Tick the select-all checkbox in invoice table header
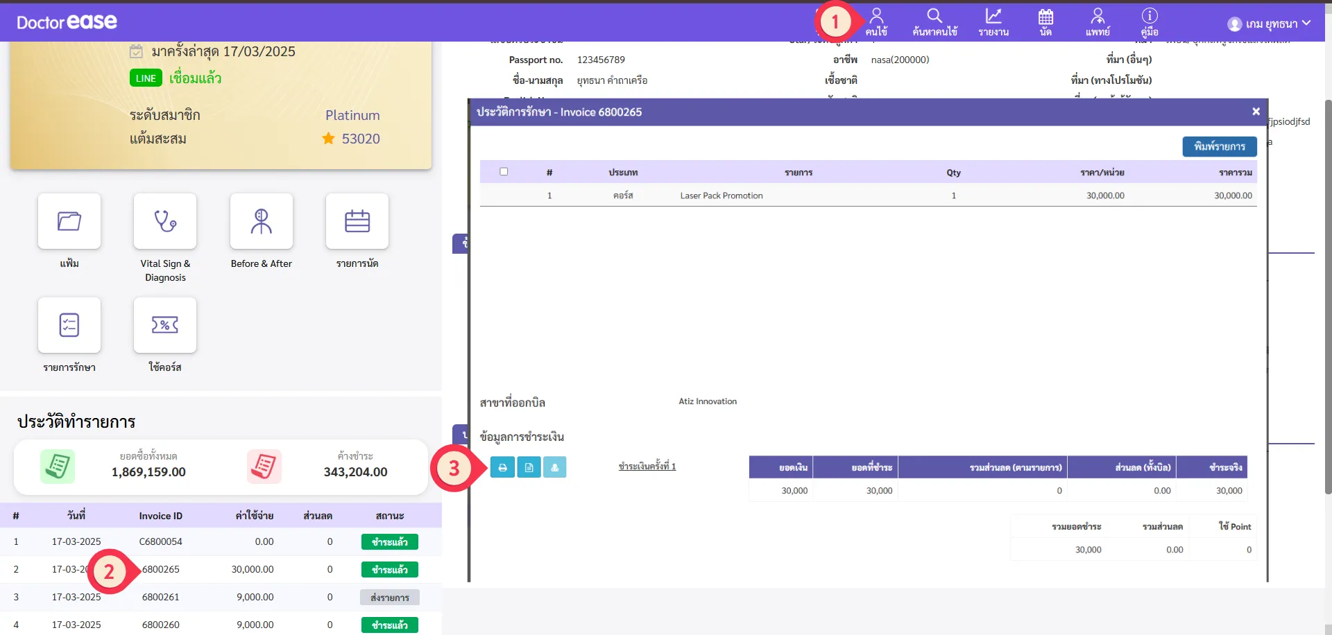1332x635 pixels. coord(504,172)
